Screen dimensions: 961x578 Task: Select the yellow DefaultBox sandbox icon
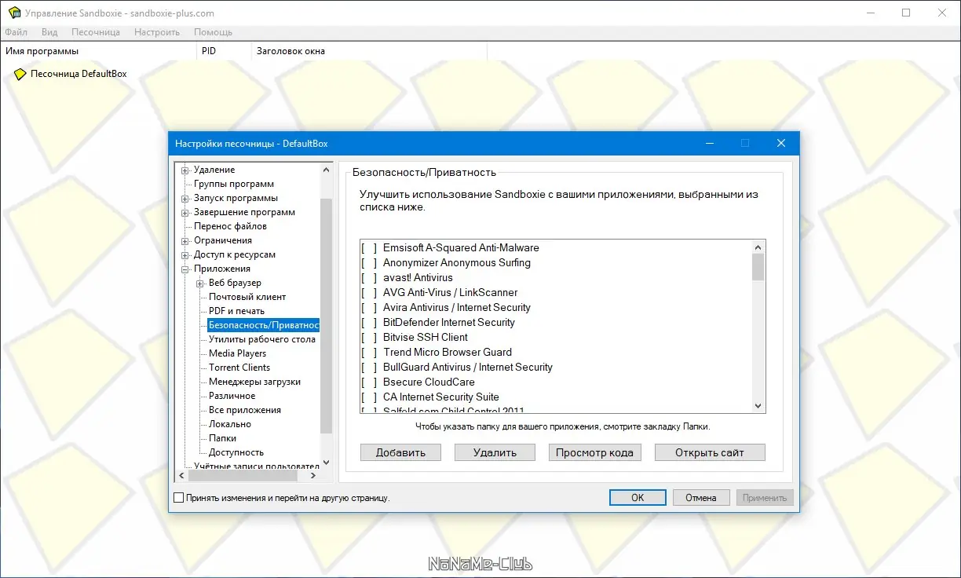(20, 74)
